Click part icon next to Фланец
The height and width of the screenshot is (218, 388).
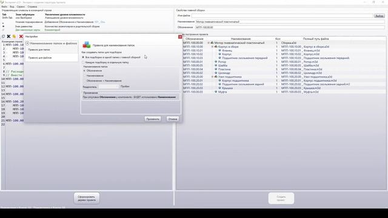[x=219, y=50]
